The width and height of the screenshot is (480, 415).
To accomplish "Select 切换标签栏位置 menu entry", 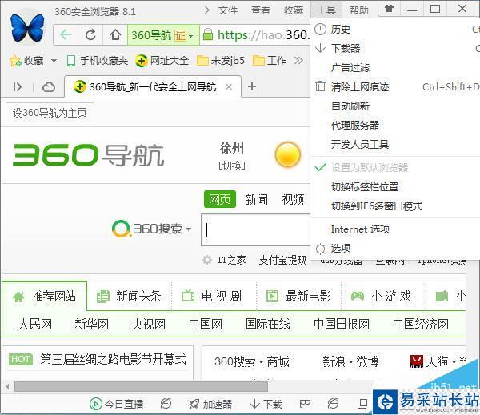I will pyautogui.click(x=395, y=186).
